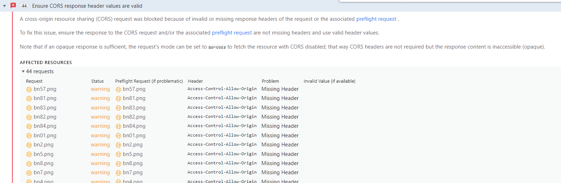Open the first preflight request link

pos(376,19)
